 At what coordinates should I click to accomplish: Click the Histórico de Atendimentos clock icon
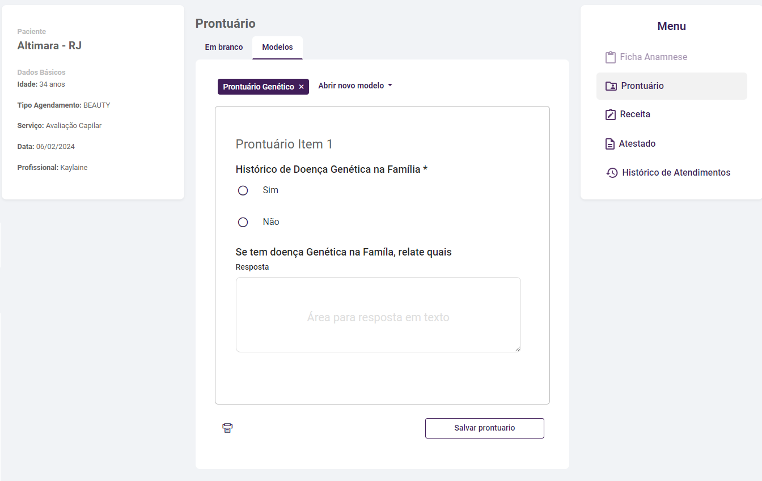[x=612, y=173]
